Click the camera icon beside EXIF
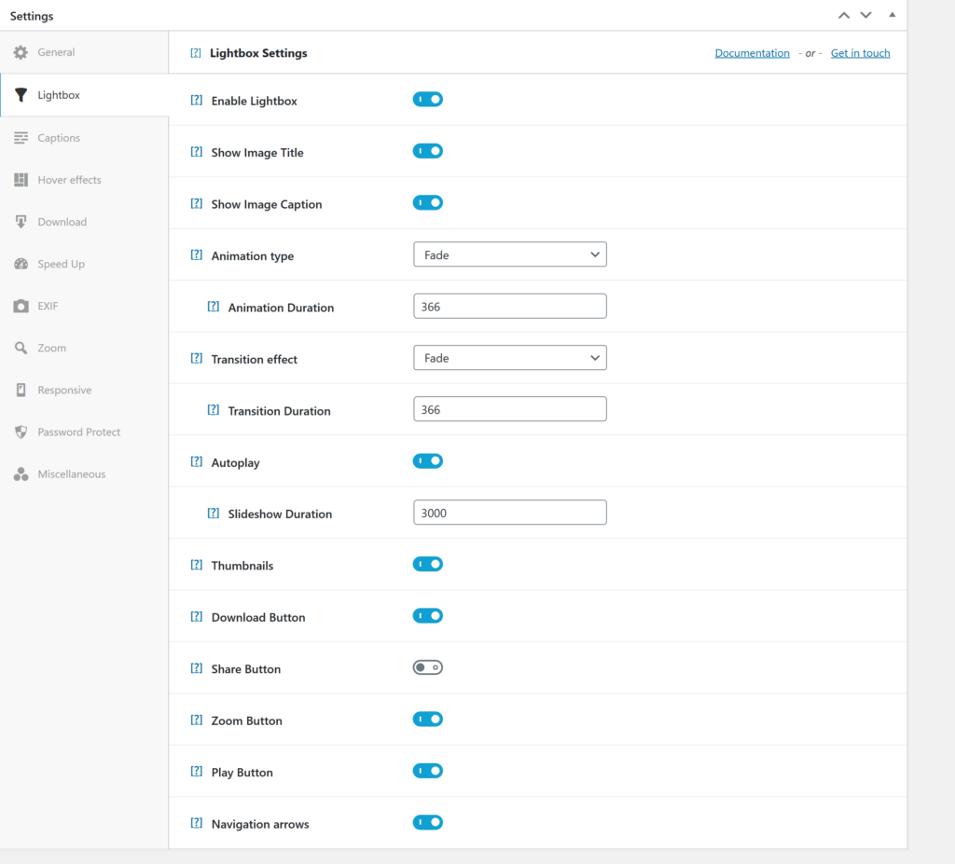The width and height of the screenshot is (955, 864). pos(21,306)
